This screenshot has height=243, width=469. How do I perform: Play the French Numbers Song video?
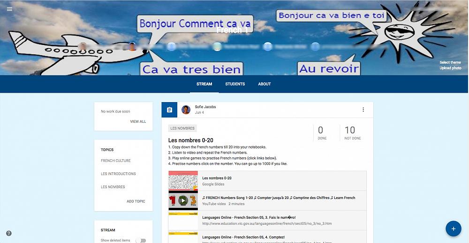[183, 200]
